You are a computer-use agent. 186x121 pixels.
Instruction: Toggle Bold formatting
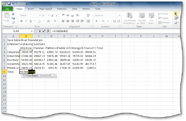tap(21, 21)
